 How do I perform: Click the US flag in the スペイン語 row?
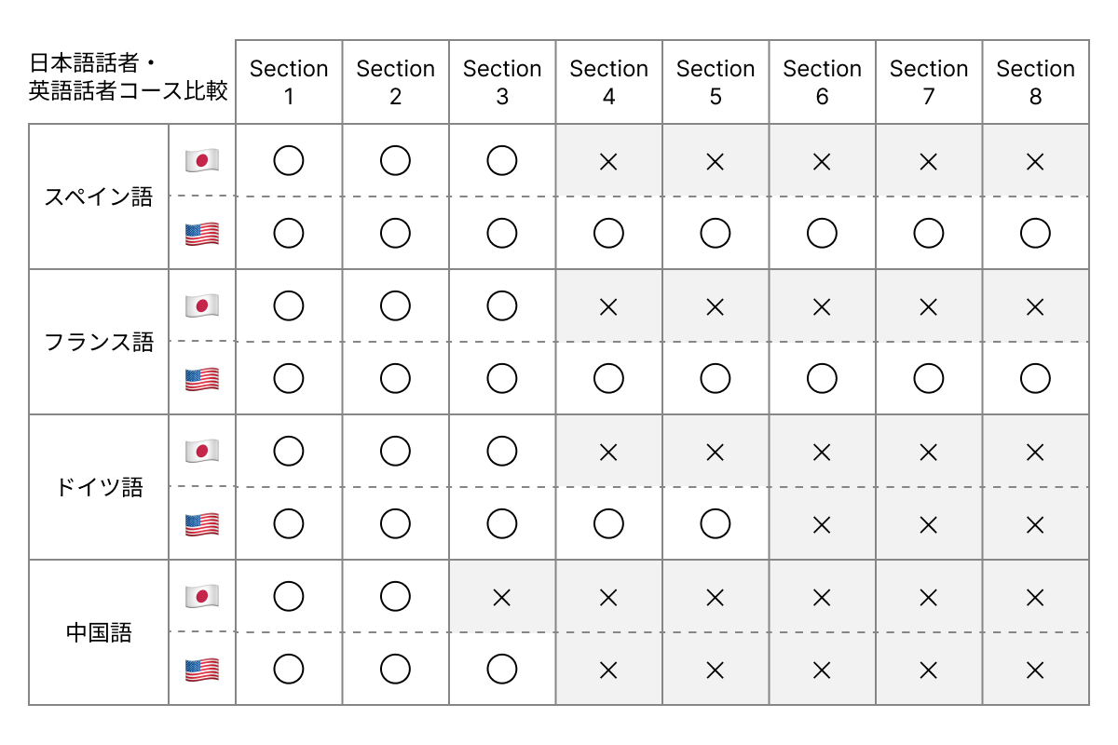(x=202, y=234)
